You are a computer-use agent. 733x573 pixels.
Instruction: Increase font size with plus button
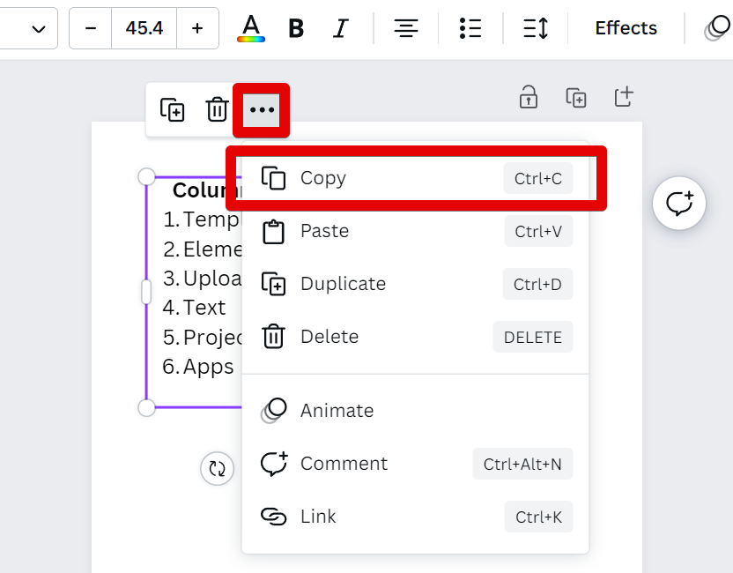coord(197,28)
